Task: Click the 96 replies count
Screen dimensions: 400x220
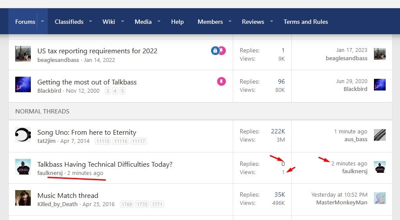Action: [x=281, y=81]
